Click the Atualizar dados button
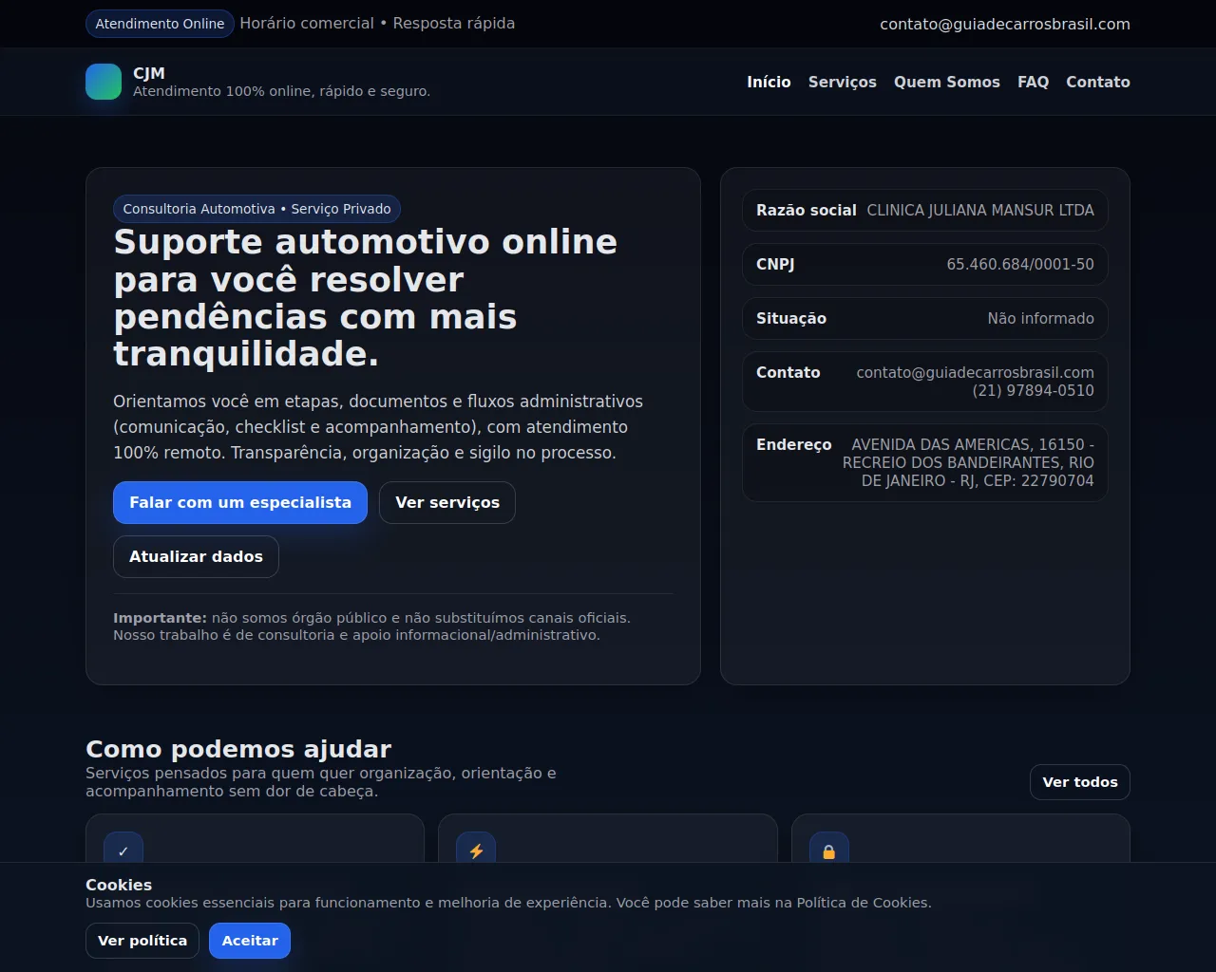The image size is (1216, 972). point(196,556)
